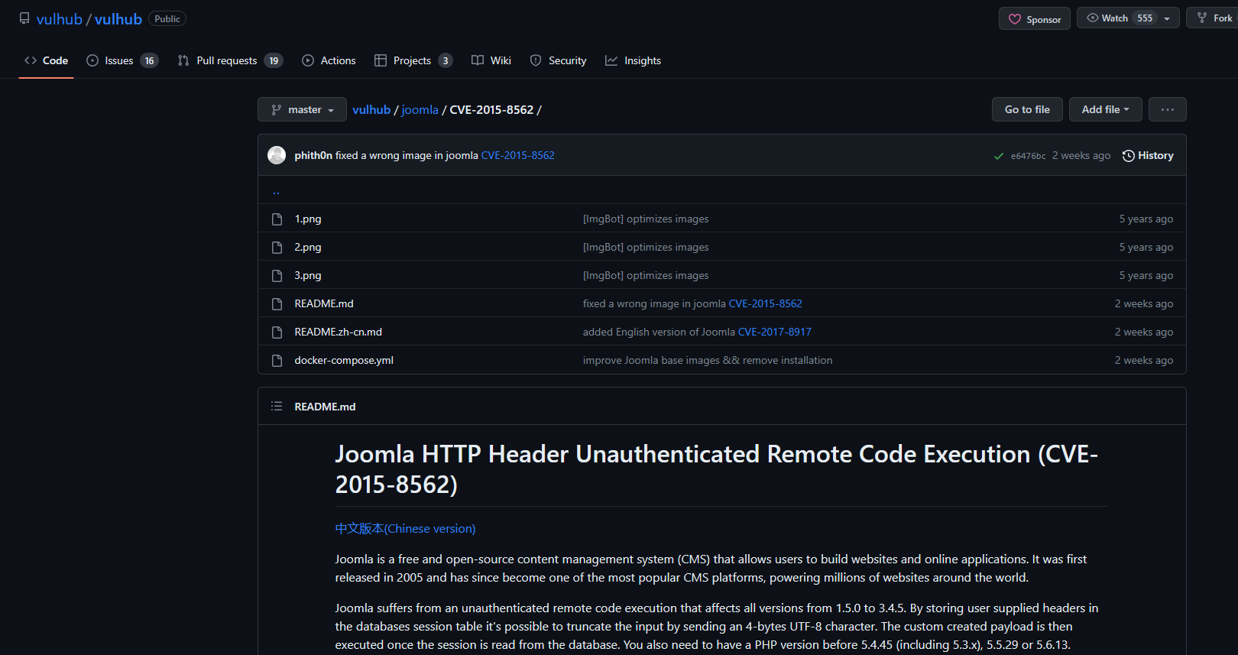
Task: Switch to the Pull requests tab
Action: (x=230, y=60)
